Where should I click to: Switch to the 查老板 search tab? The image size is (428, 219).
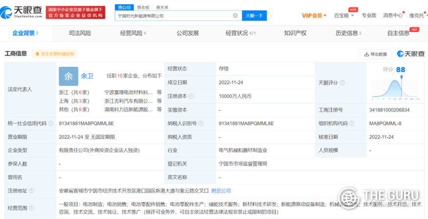(x=143, y=8)
